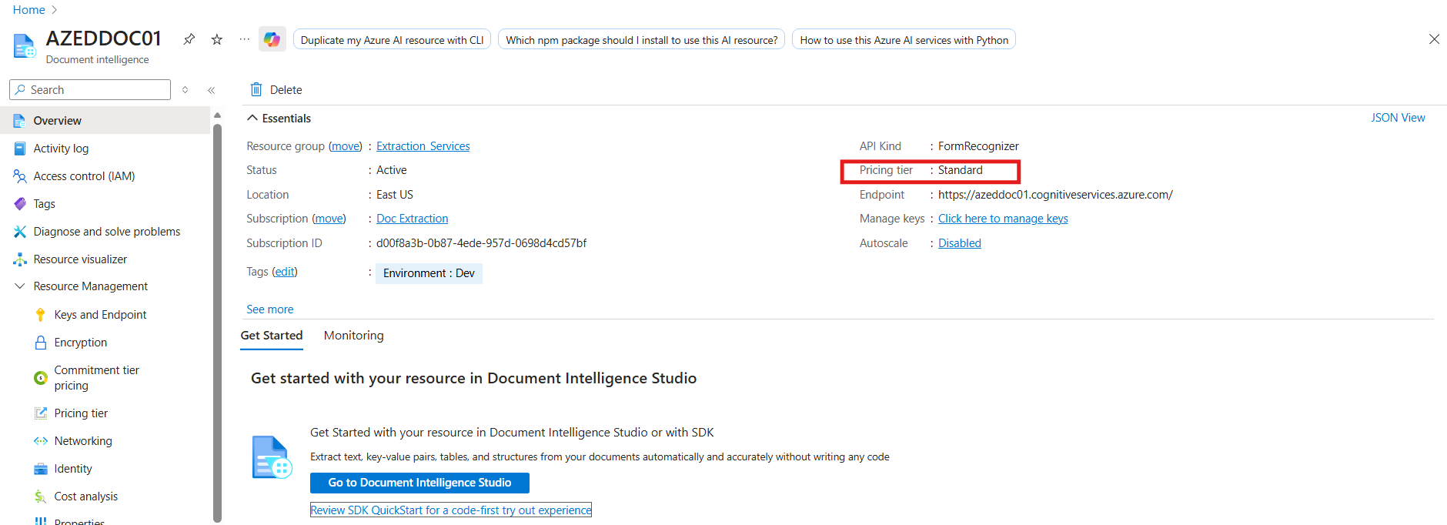Image resolution: width=1447 pixels, height=525 pixels.
Task: Collapse the sidebar menu with double chevron
Action: click(211, 90)
